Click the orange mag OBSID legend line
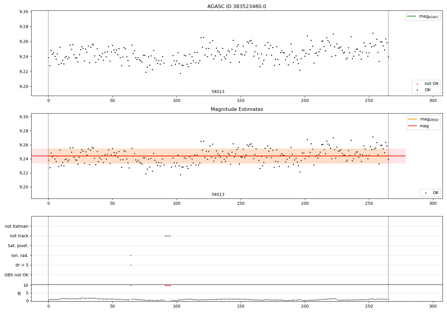This screenshot has width=447, height=313. click(x=413, y=119)
